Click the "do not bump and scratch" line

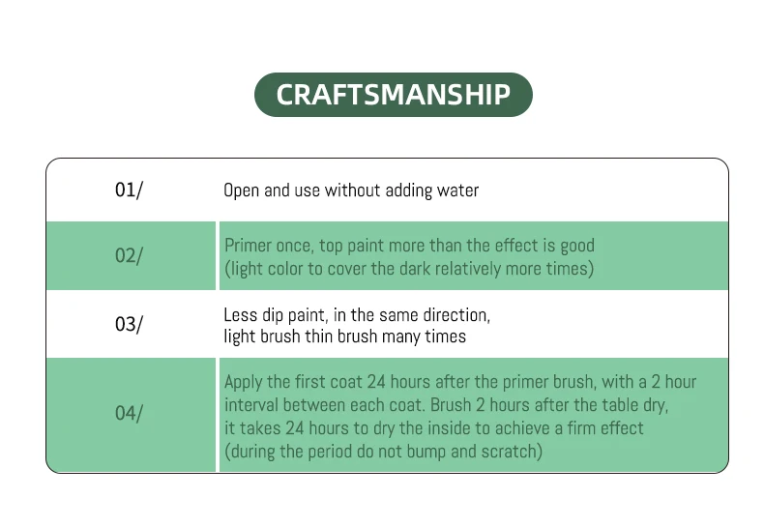coord(383,450)
